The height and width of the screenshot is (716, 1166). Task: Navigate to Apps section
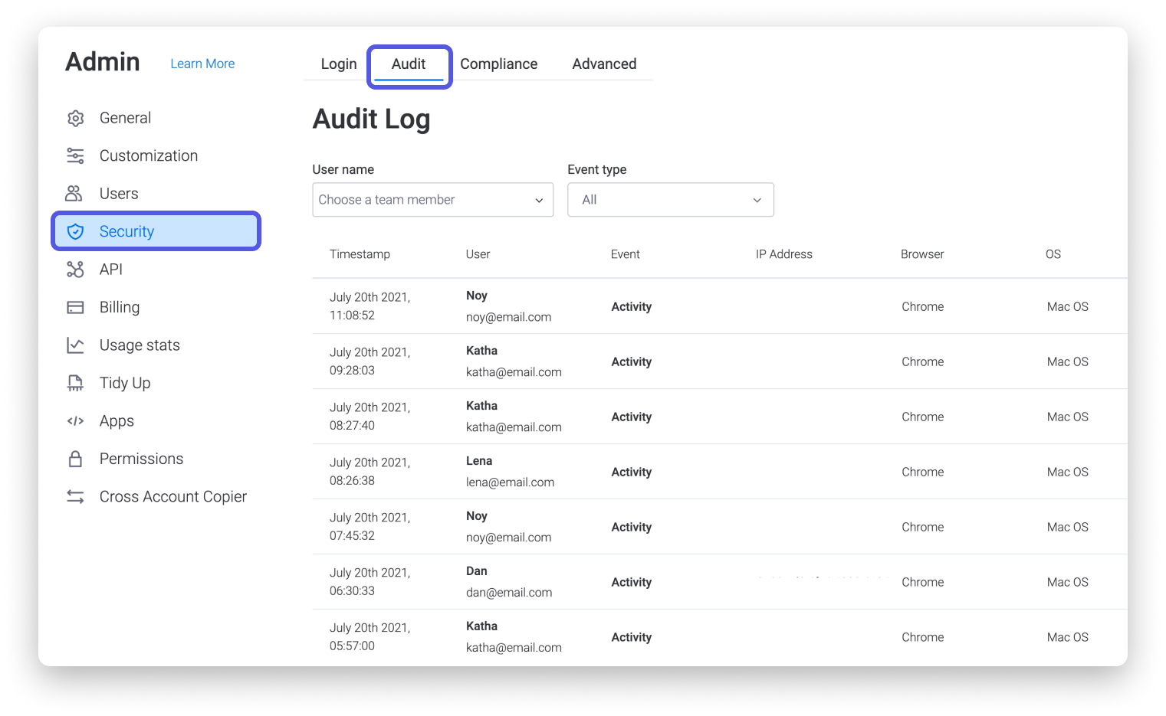117,421
